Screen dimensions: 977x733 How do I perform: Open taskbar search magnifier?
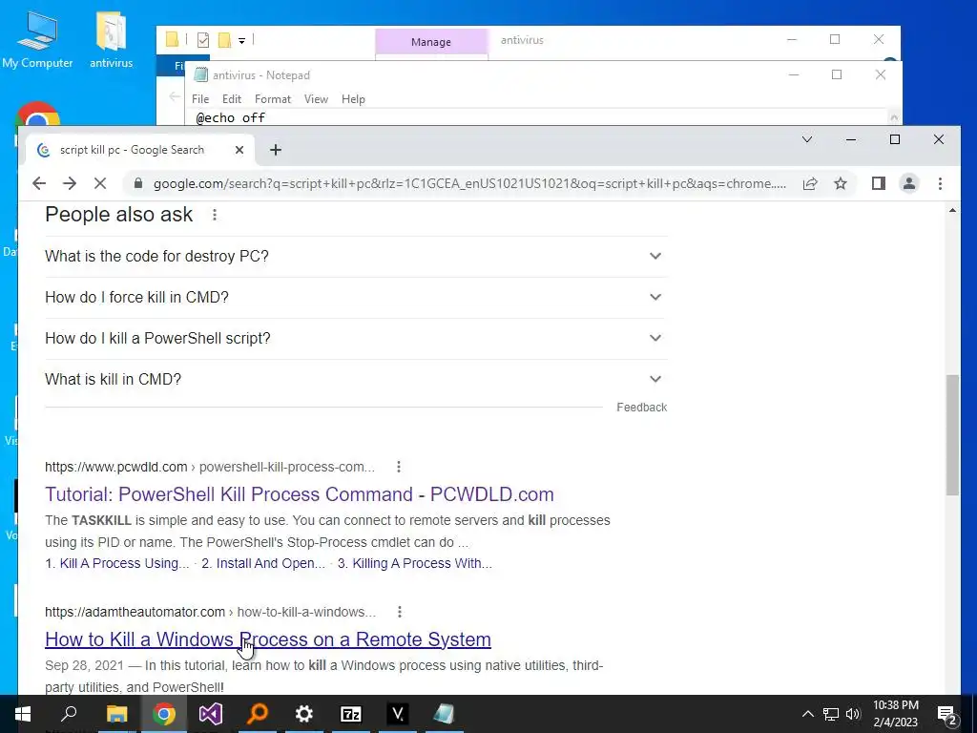[69, 714]
